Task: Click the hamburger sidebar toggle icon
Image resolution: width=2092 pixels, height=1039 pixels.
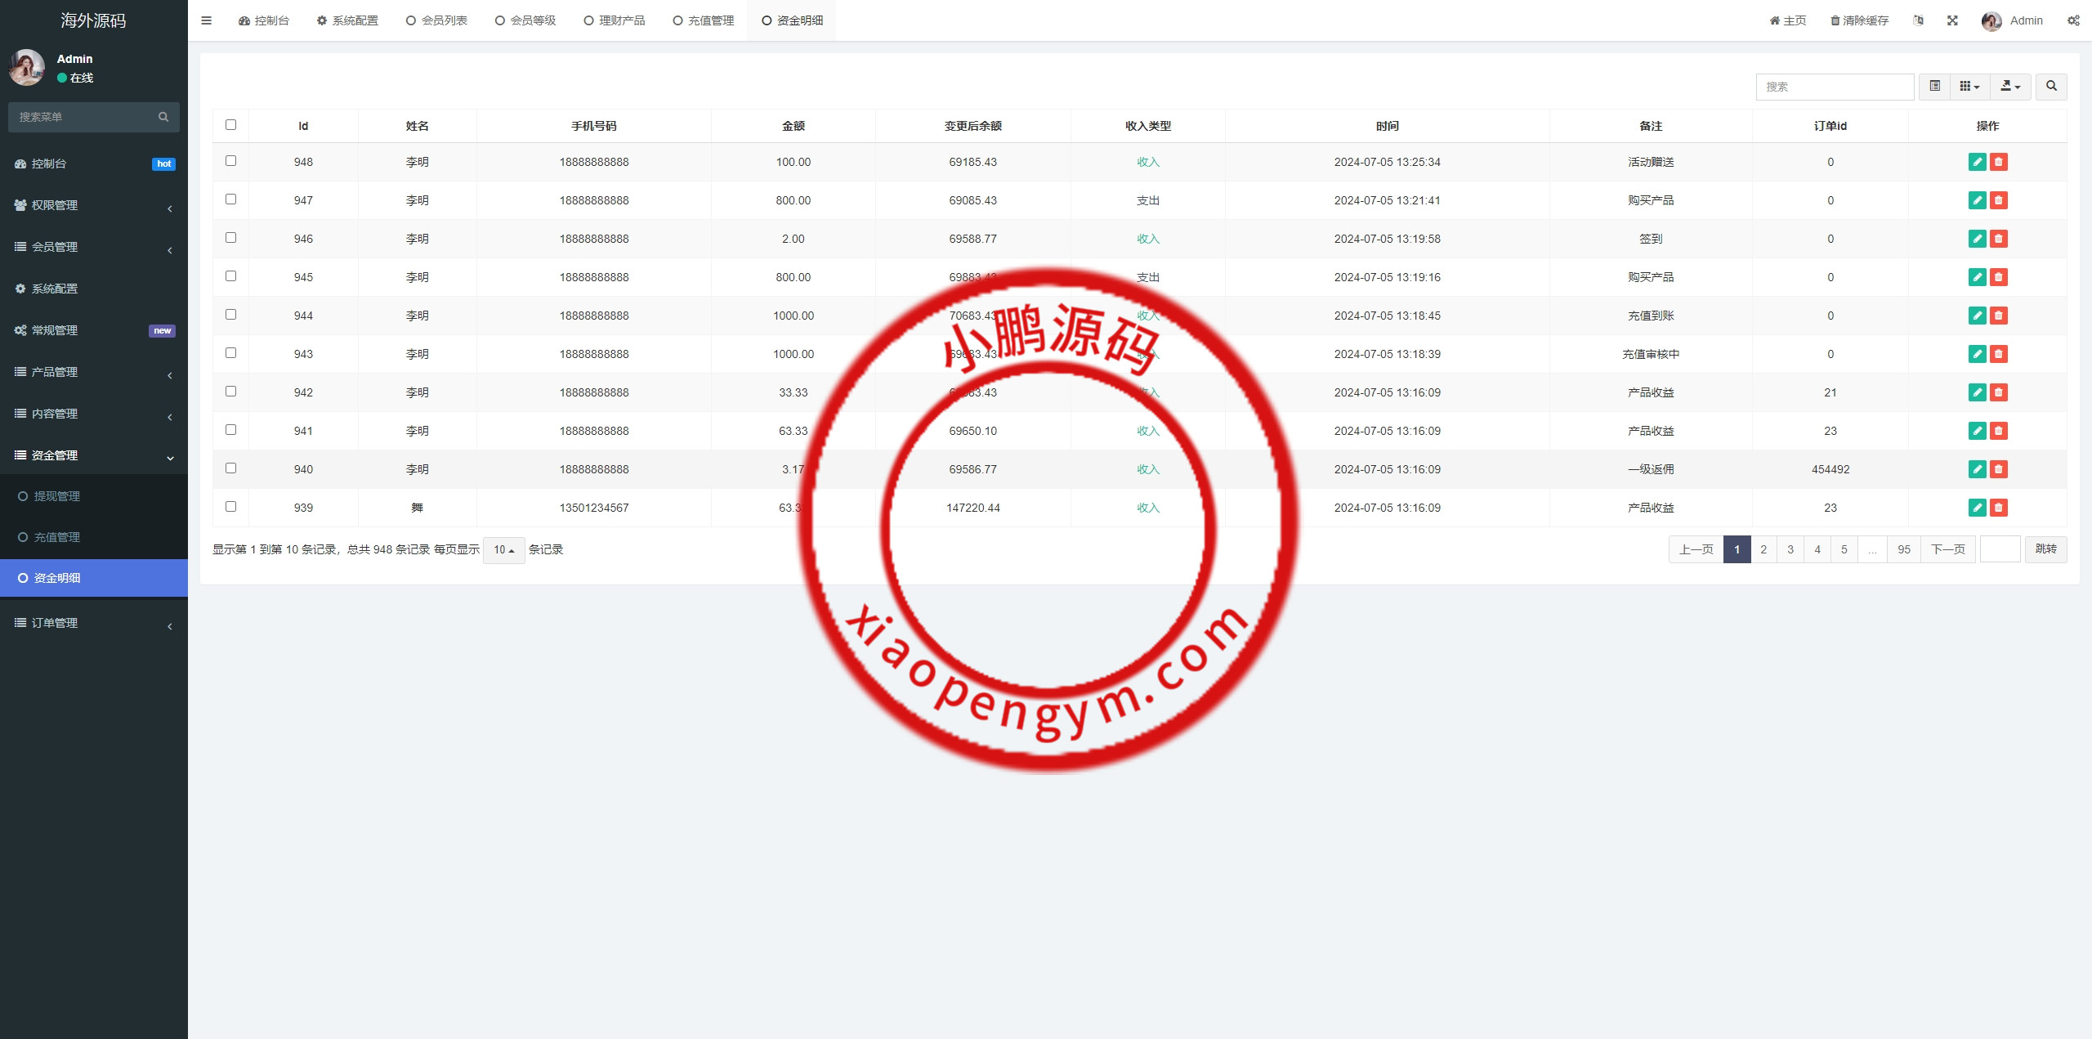Action: pyautogui.click(x=206, y=20)
